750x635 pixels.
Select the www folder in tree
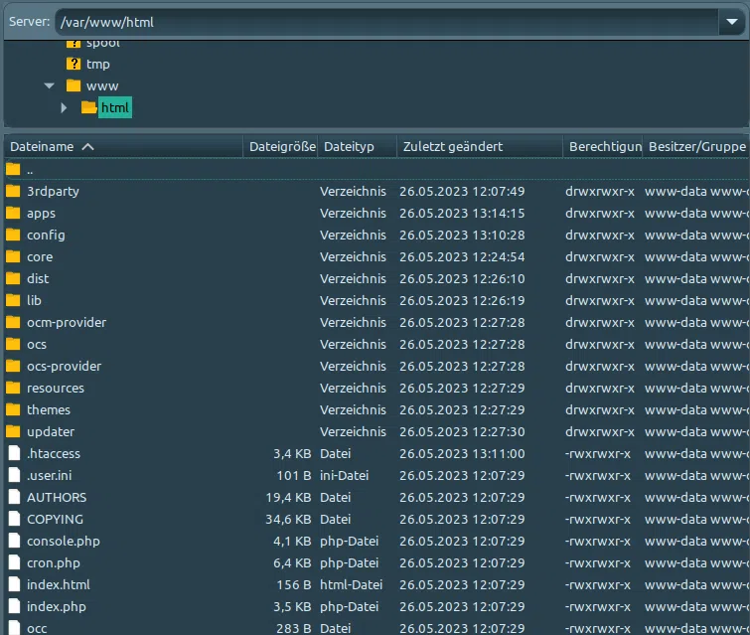tap(102, 86)
